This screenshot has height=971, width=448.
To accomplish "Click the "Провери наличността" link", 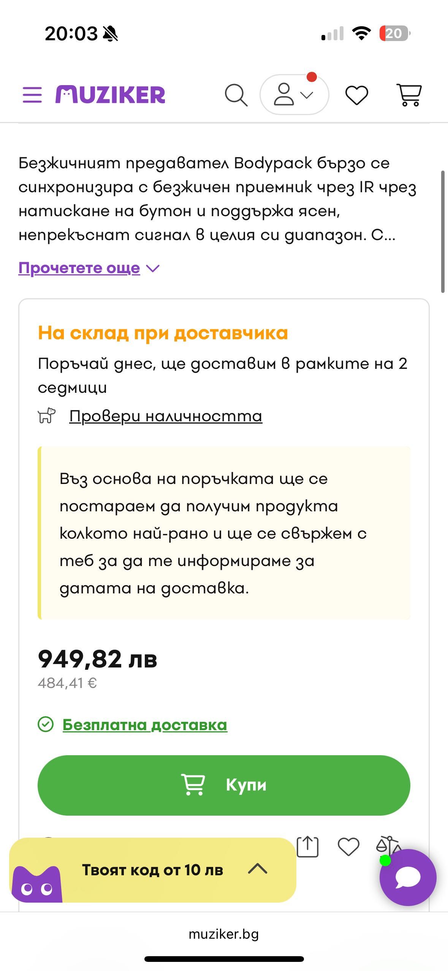I will coord(166,416).
